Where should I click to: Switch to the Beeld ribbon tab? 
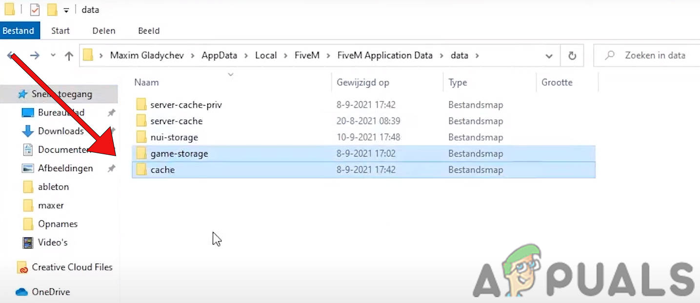149,30
